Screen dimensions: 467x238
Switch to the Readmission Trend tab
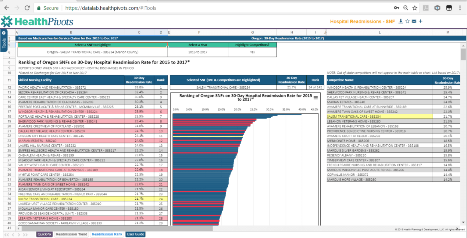tap(72, 234)
